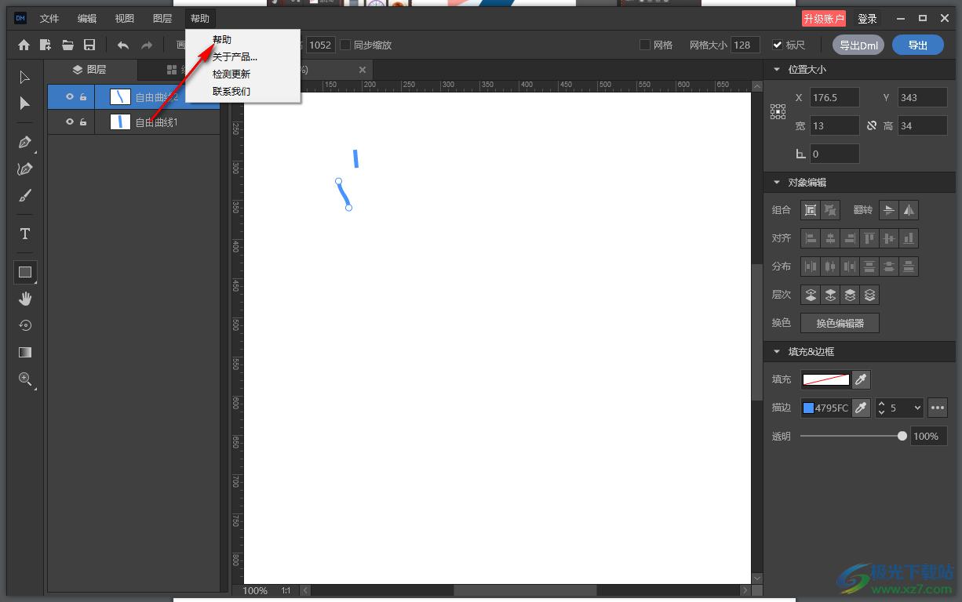Enable the 网格 grid checkbox
The height and width of the screenshot is (602, 962).
tap(645, 45)
